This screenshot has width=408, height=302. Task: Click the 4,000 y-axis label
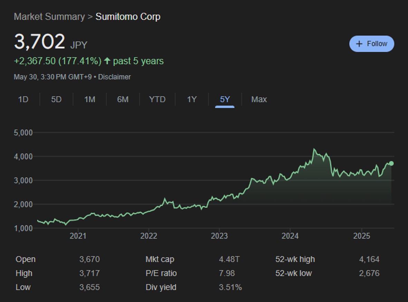[x=23, y=156]
